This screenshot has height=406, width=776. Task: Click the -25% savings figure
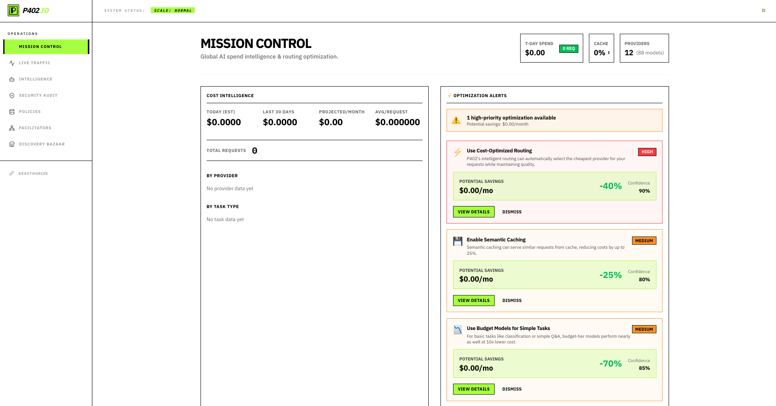(x=610, y=275)
